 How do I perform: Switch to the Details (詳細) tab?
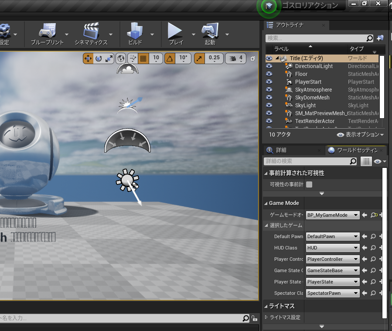(281, 150)
